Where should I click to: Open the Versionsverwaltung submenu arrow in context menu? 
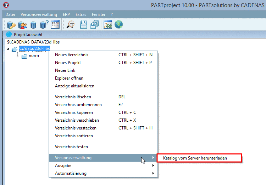coord(153,157)
